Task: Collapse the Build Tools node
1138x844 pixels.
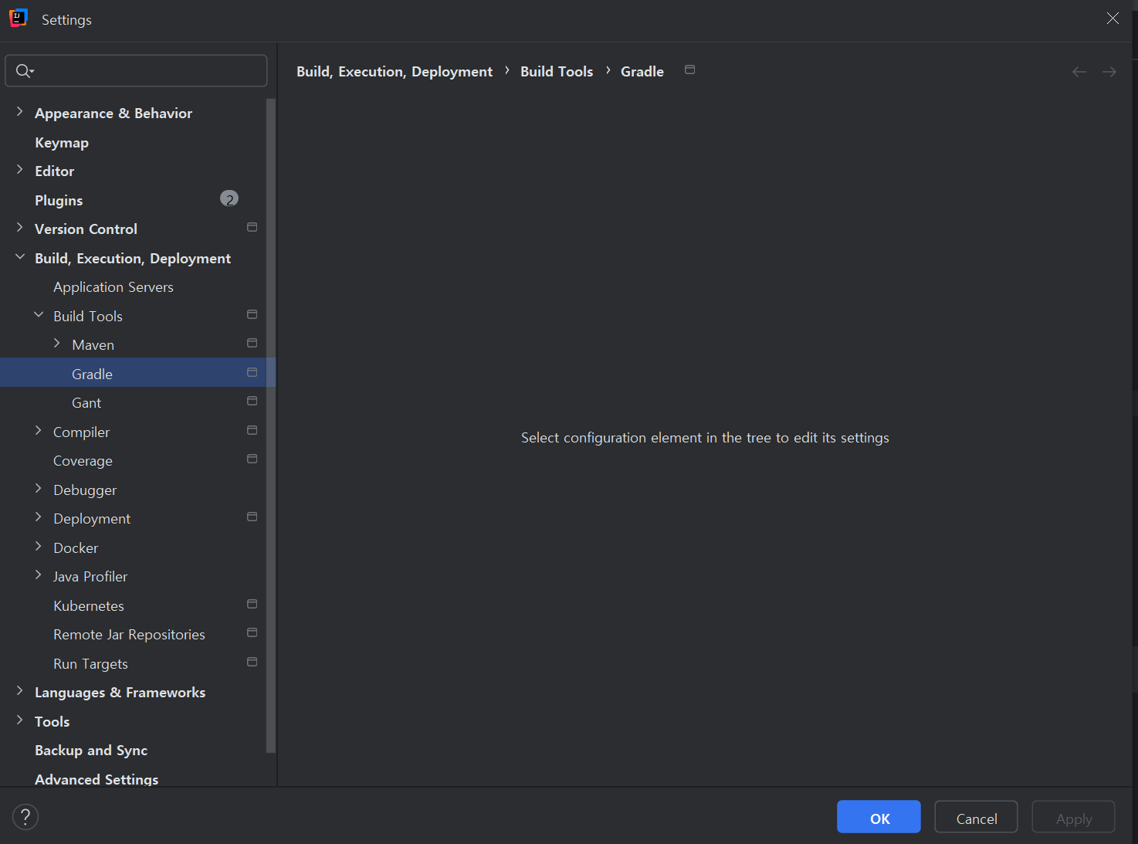Action: pyautogui.click(x=39, y=315)
